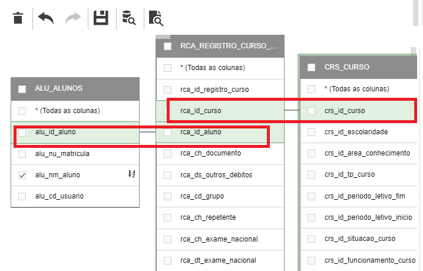423x271 pixels.
Task: Check '* (Todas as colunas)' in RCA_REGISTRO_CURSO table
Action: point(168,68)
